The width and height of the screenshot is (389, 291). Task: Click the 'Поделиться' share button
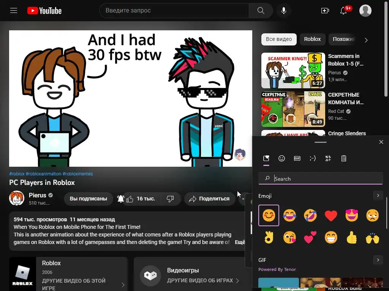(210, 199)
